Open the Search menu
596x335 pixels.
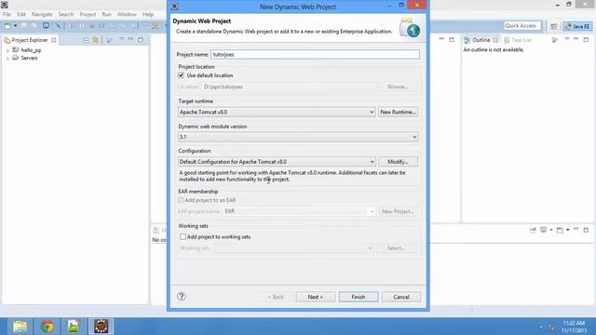66,15
